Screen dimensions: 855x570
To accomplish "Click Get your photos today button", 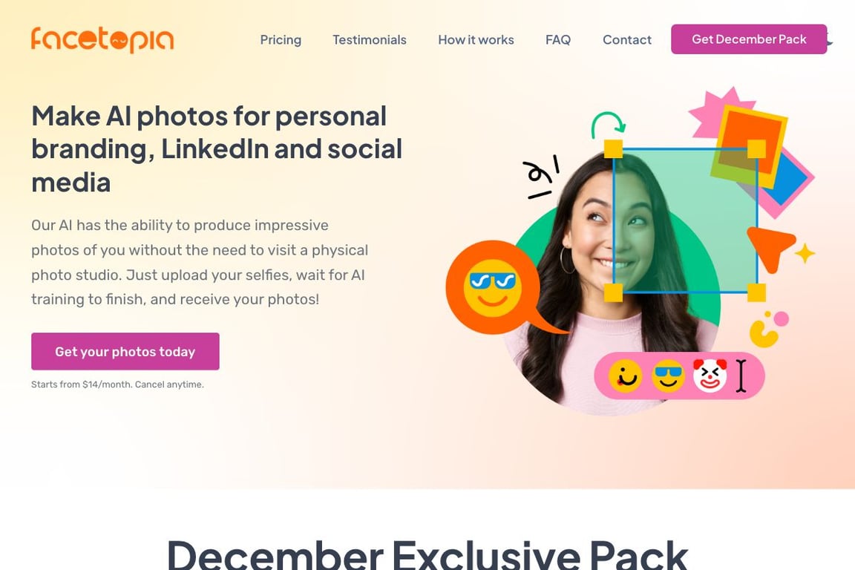I will (x=125, y=351).
